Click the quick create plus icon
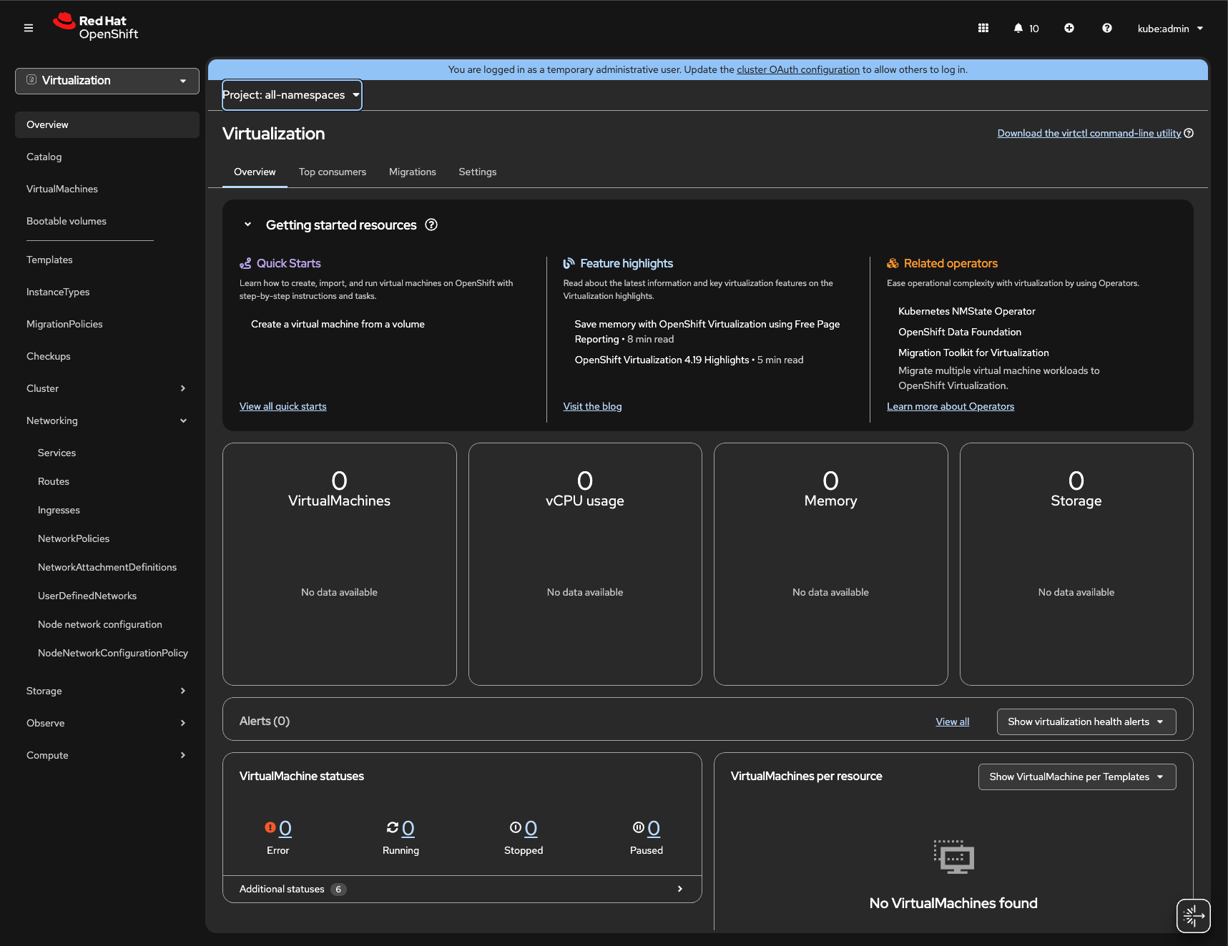Screen dimensions: 1228x946 tap(1069, 28)
